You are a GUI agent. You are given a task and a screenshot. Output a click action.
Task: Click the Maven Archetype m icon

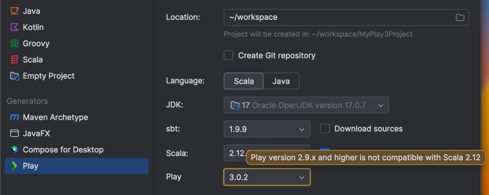click(14, 117)
